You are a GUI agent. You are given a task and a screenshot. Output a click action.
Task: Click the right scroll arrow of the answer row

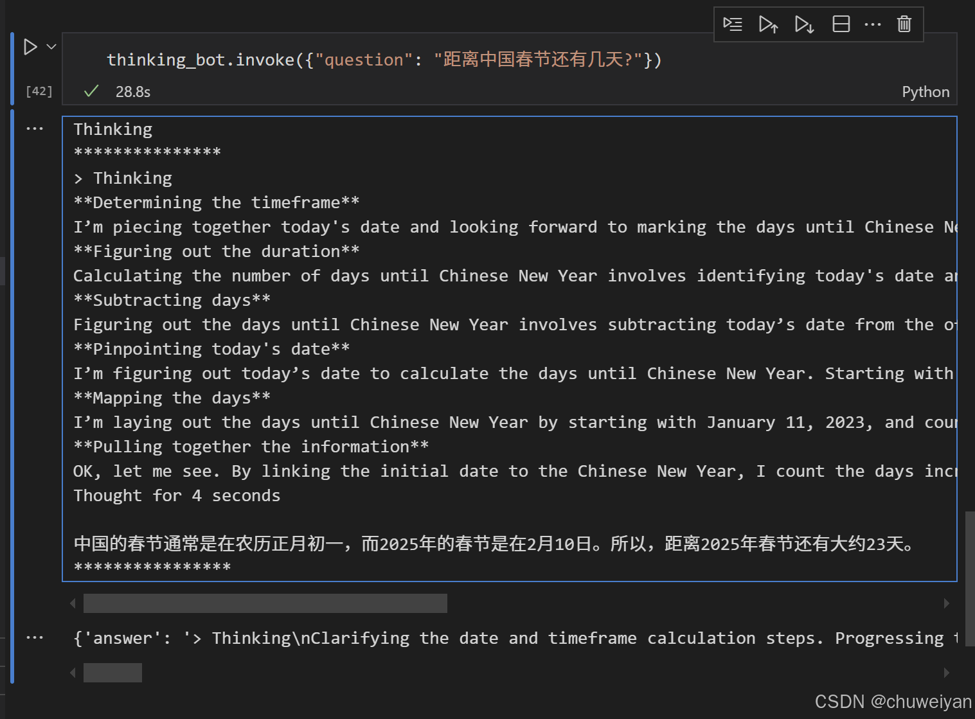pyautogui.click(x=947, y=672)
